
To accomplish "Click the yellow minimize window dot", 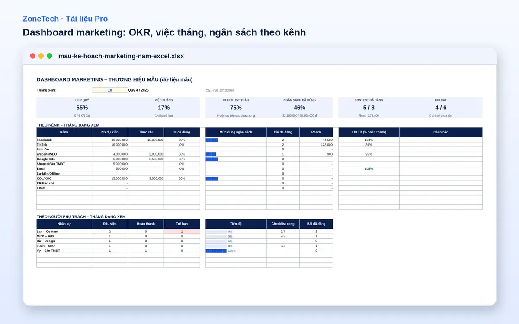I will (41, 56).
